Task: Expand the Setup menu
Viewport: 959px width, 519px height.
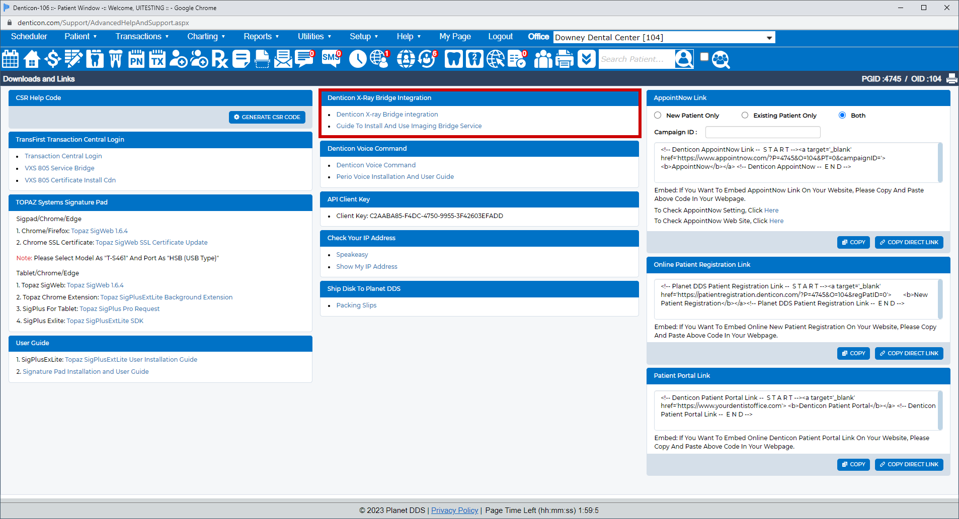Action: [364, 36]
